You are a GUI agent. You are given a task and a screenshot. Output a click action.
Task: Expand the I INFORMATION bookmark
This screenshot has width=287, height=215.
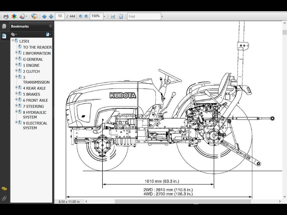(17, 52)
